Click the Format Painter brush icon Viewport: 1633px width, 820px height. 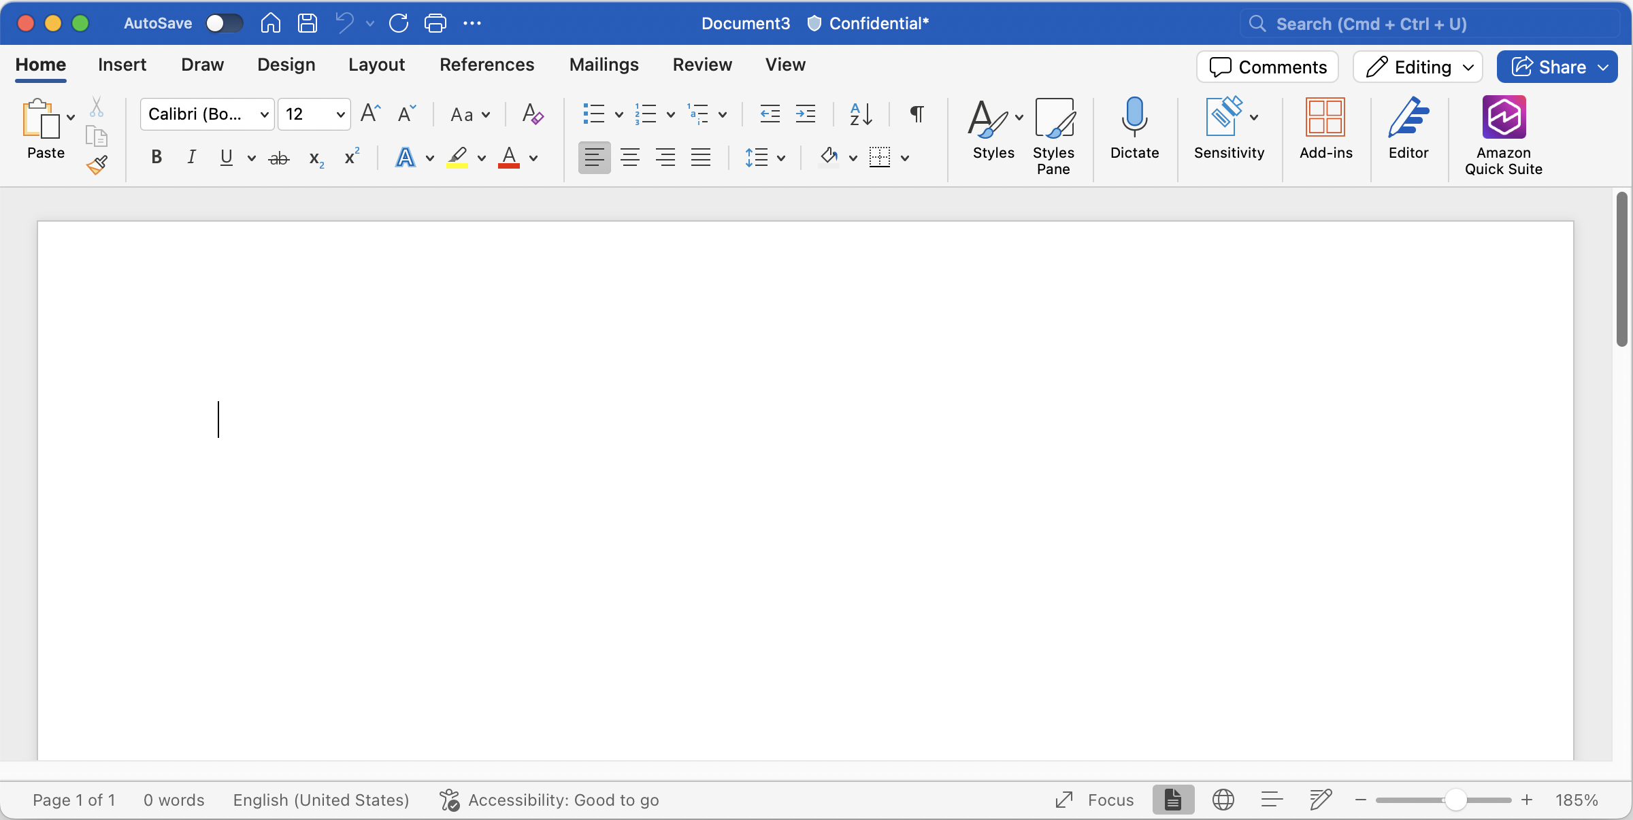[97, 165]
